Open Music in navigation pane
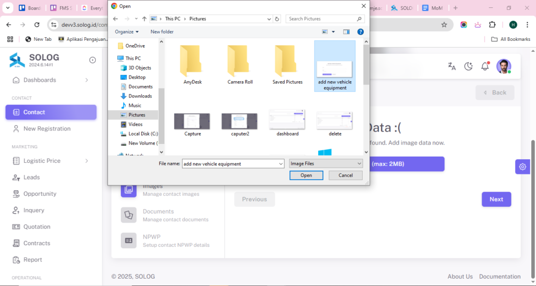Screen dimensions: 536x286 (131, 105)
